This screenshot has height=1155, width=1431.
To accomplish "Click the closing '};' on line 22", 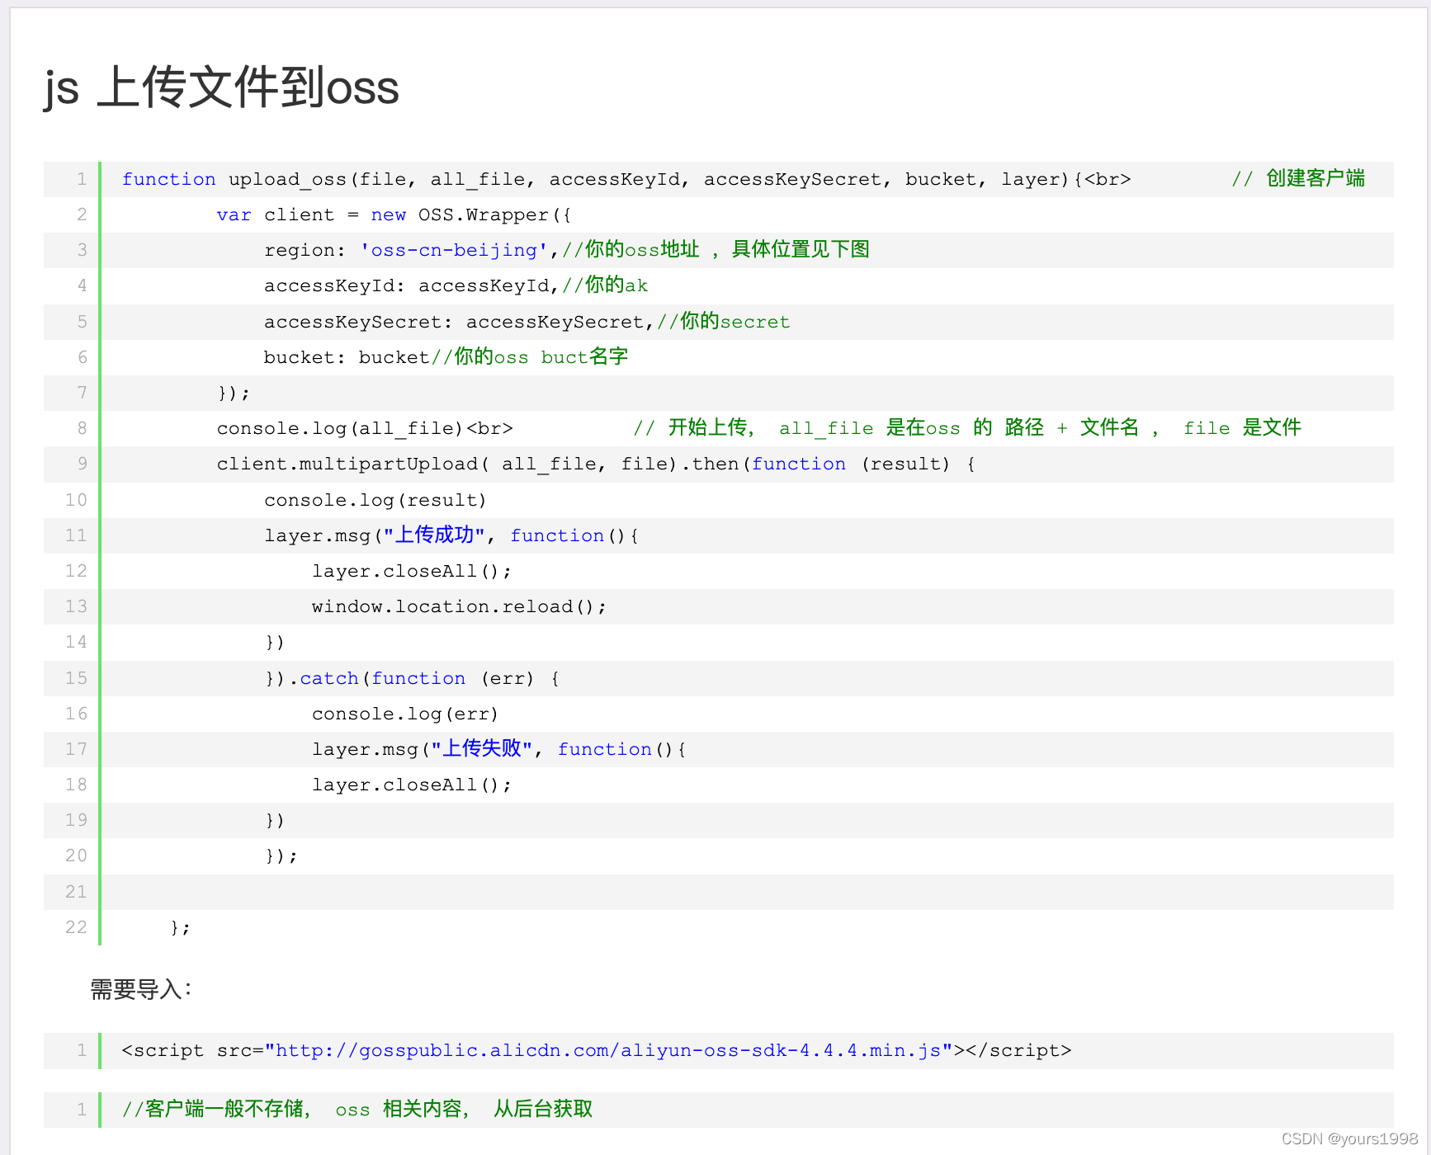I will [x=181, y=928].
